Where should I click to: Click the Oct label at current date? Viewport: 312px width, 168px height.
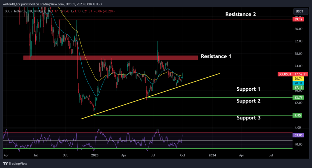click(x=183, y=155)
